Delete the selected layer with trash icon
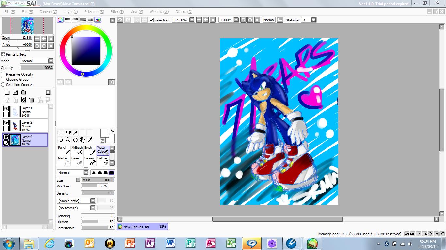446x250 pixels. click(x=32, y=100)
